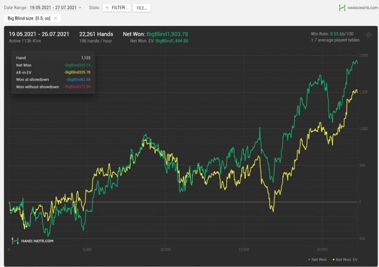Click the All-in EV tooltip row
This screenshot has height=267, width=379.
(x=53, y=73)
